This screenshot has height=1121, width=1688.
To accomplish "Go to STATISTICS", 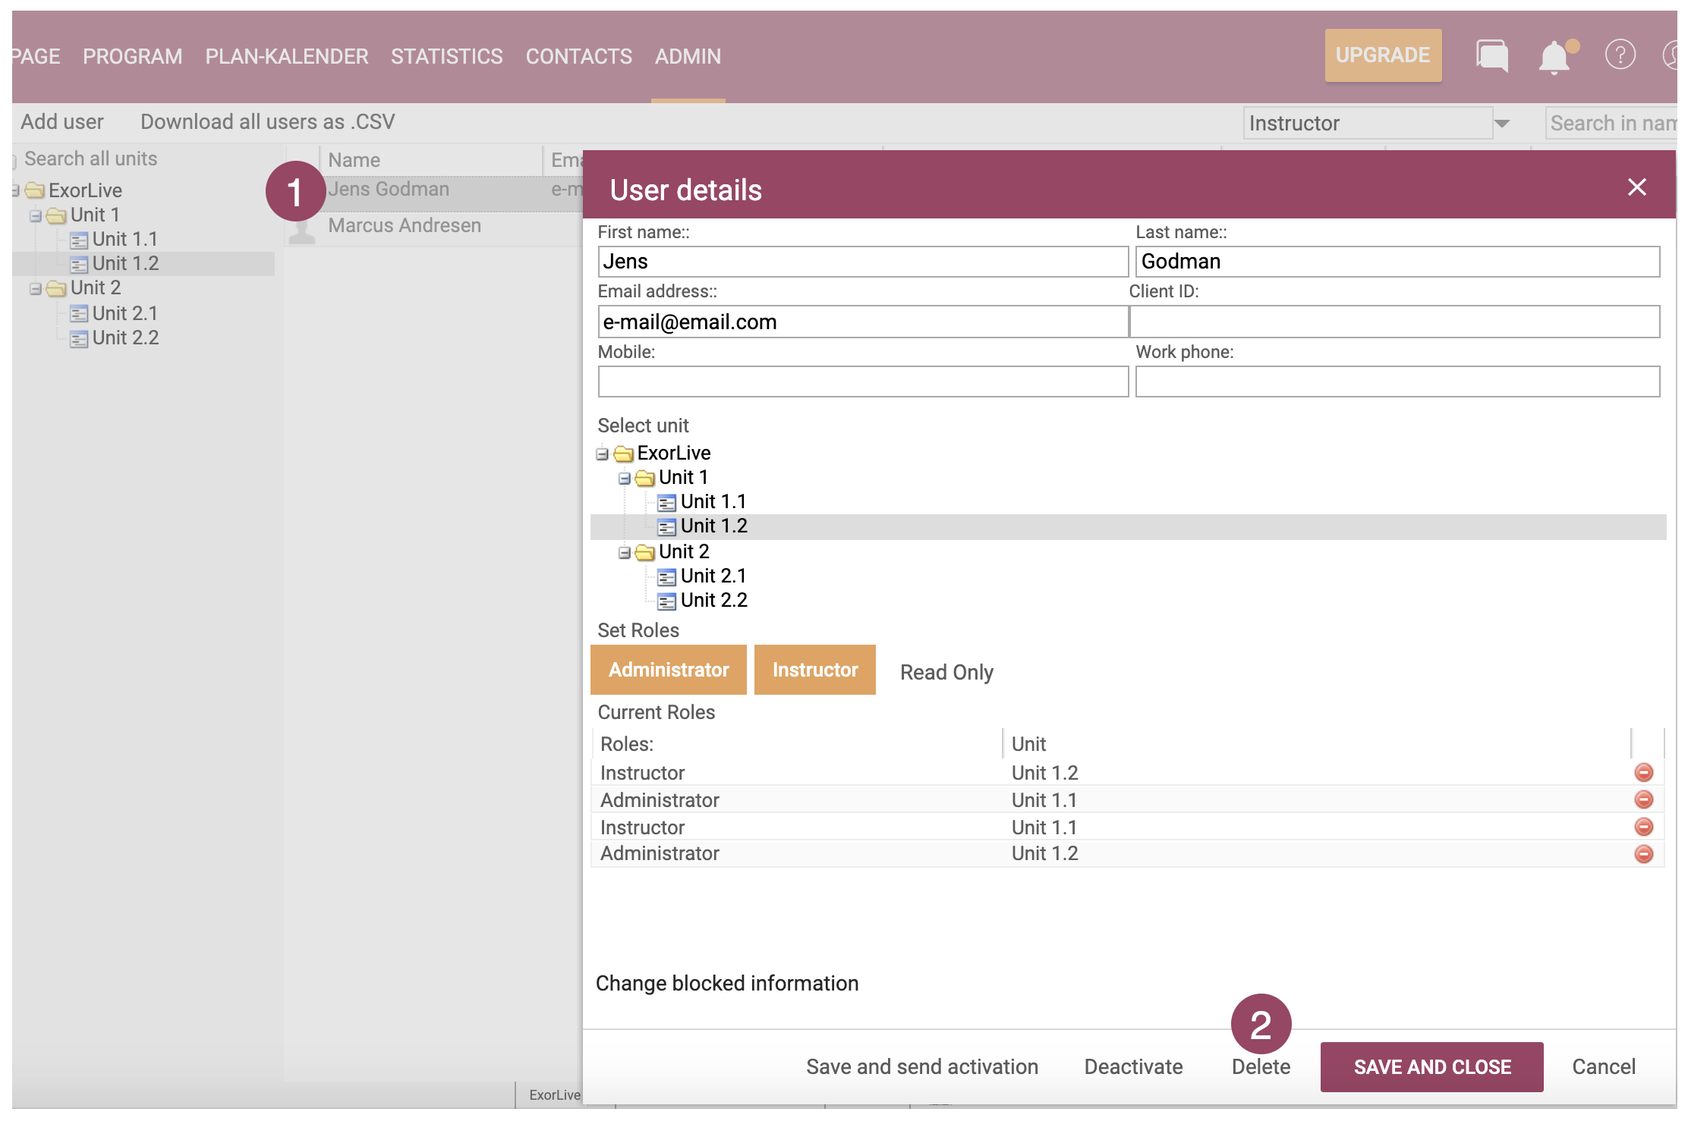I will click(x=447, y=56).
